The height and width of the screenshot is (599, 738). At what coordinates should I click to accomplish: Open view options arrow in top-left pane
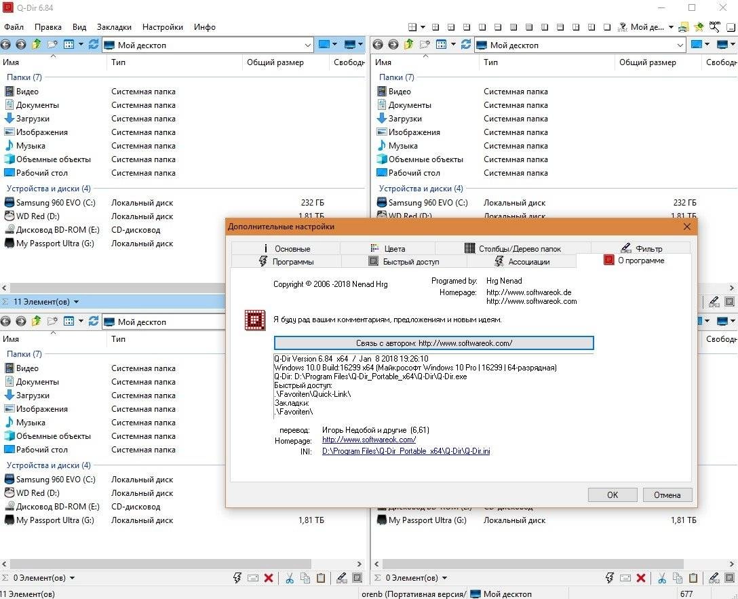tap(81, 45)
